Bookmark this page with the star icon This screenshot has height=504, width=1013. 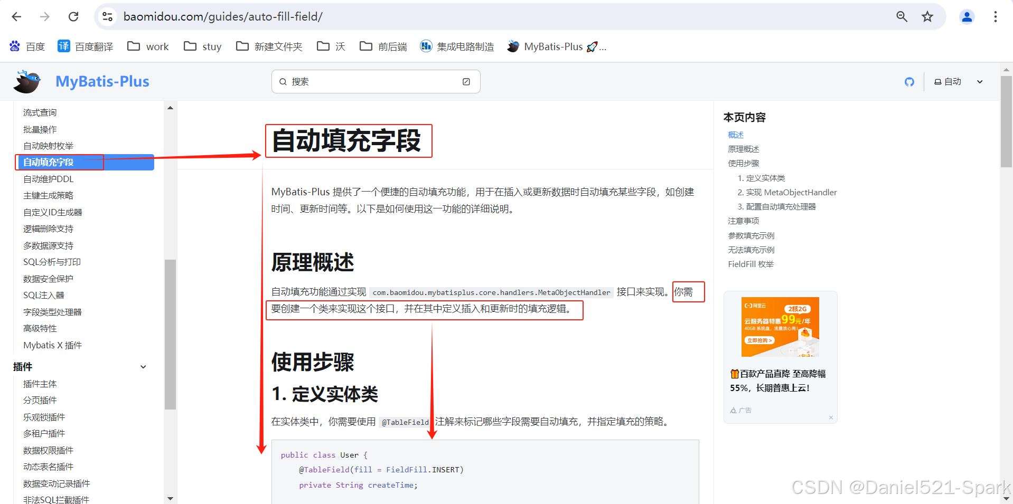(927, 16)
